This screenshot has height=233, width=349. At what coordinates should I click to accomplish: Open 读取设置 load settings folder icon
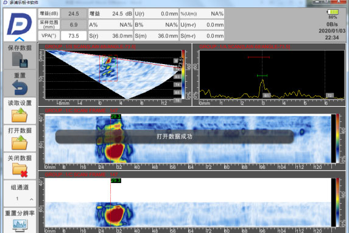point(19,115)
